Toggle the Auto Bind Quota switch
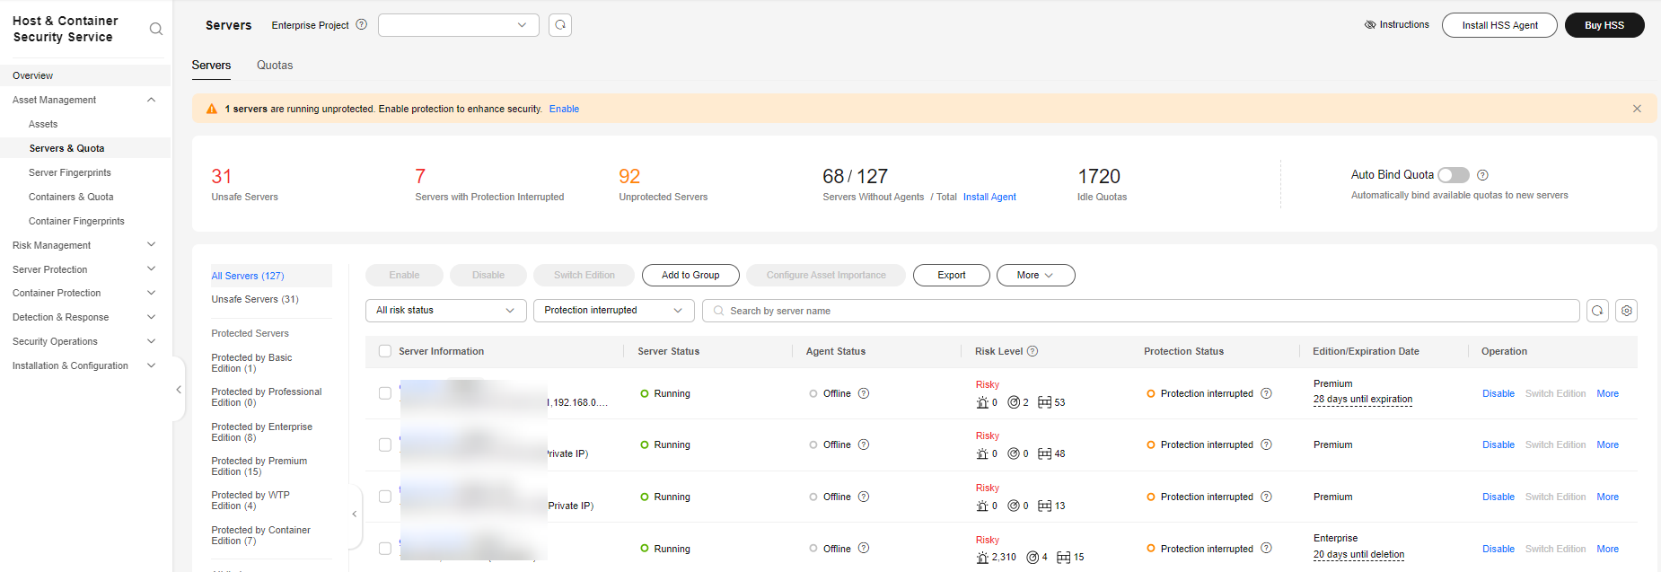 click(x=1453, y=175)
